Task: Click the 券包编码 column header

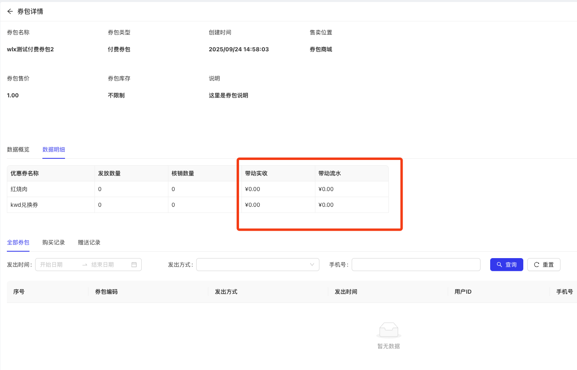Action: coord(107,292)
